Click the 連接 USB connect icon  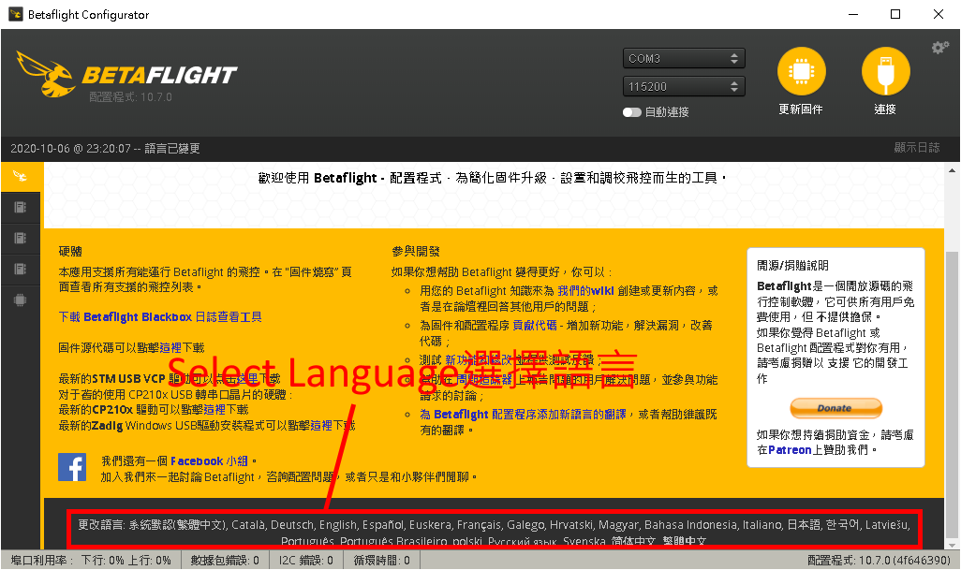pos(886,71)
